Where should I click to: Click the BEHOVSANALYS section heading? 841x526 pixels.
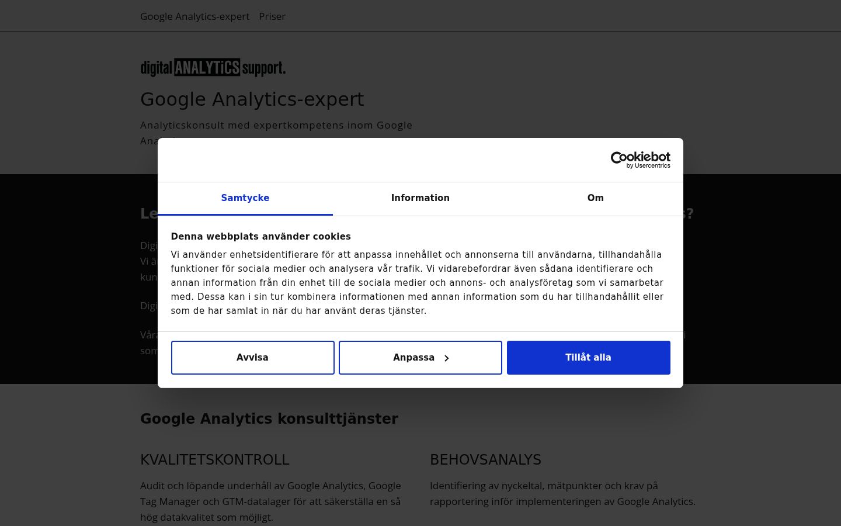point(486,460)
